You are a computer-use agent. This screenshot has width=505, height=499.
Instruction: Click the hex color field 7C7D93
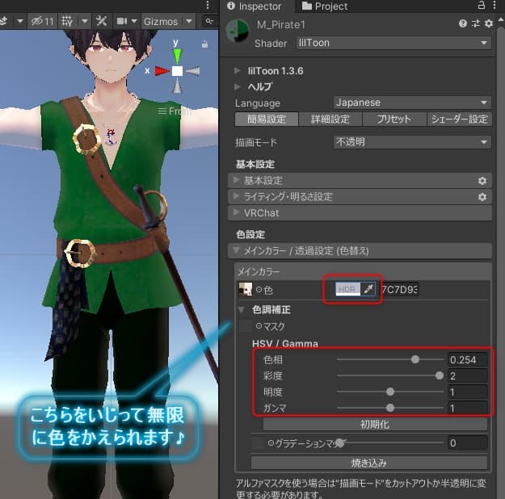click(x=399, y=289)
